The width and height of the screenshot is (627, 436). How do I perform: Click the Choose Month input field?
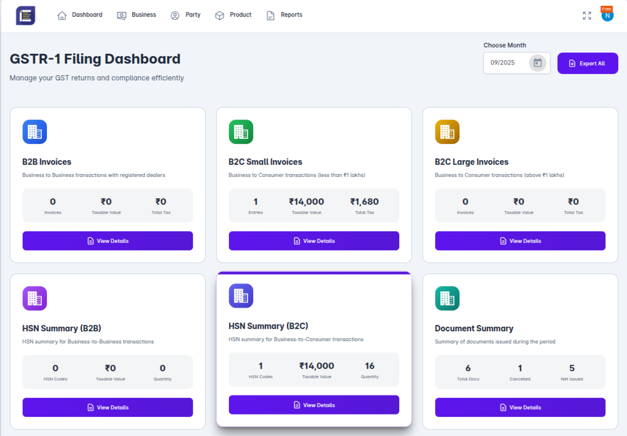(x=506, y=63)
